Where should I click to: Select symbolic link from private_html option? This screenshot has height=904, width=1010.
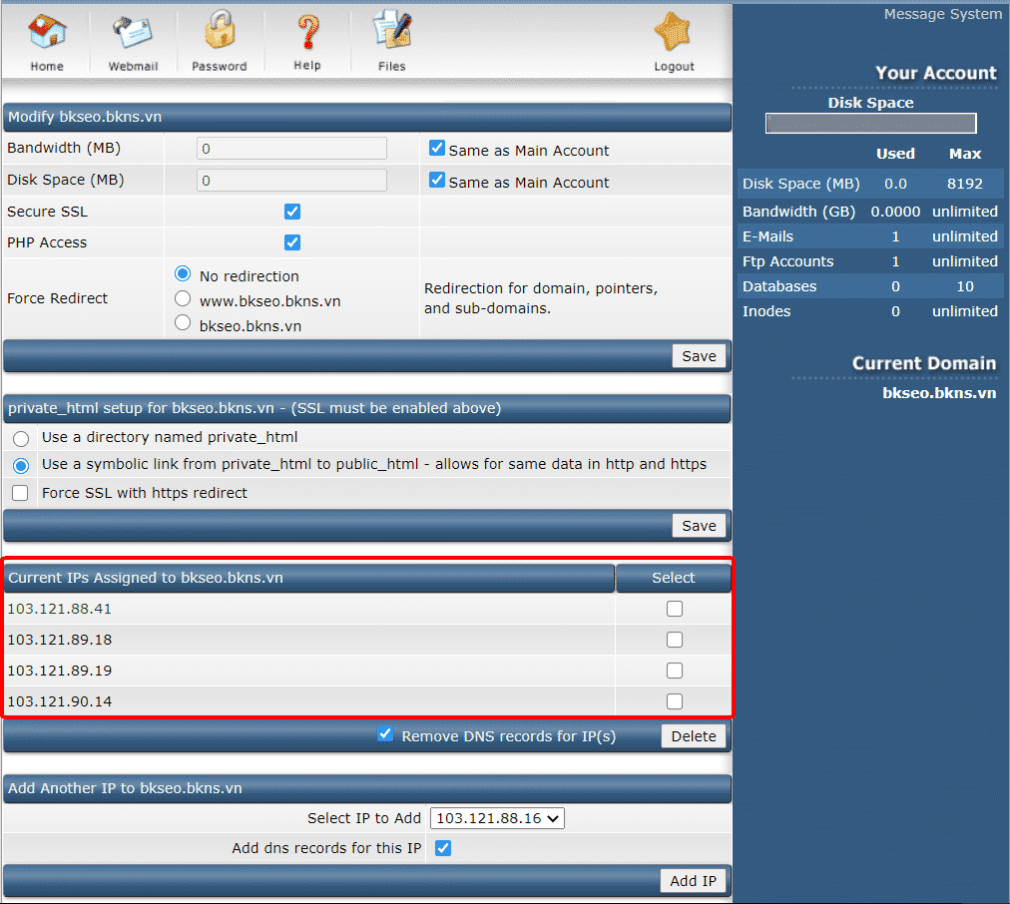tap(21, 466)
